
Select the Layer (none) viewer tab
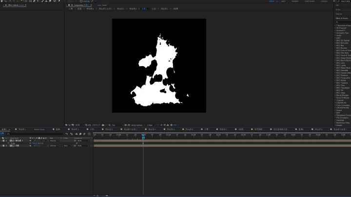102,5
